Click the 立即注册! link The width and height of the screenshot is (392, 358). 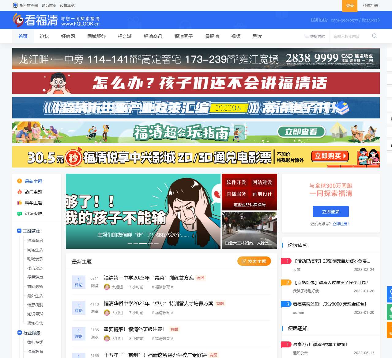[341, 224]
